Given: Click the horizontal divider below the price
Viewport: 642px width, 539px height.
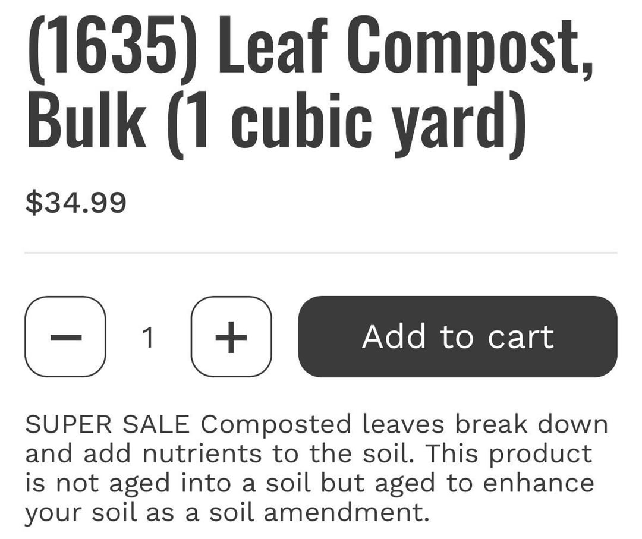Looking at the screenshot, I should click(321, 253).
